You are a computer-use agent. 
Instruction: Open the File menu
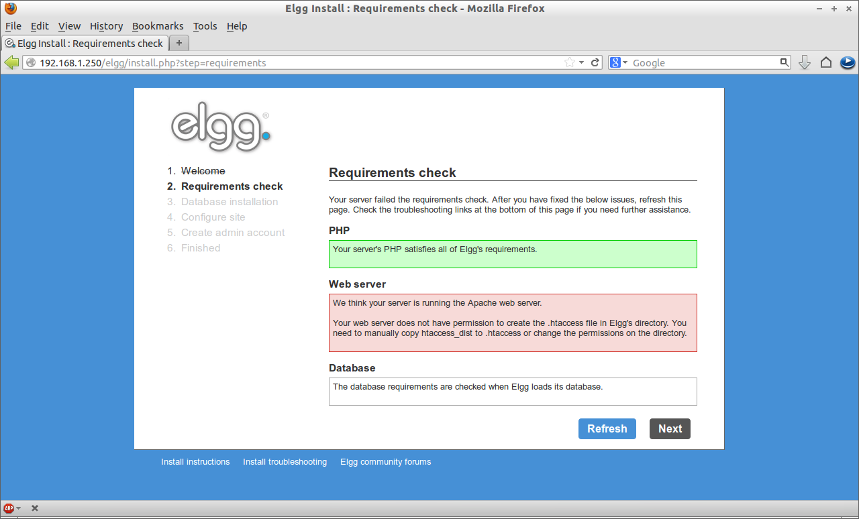(x=13, y=26)
